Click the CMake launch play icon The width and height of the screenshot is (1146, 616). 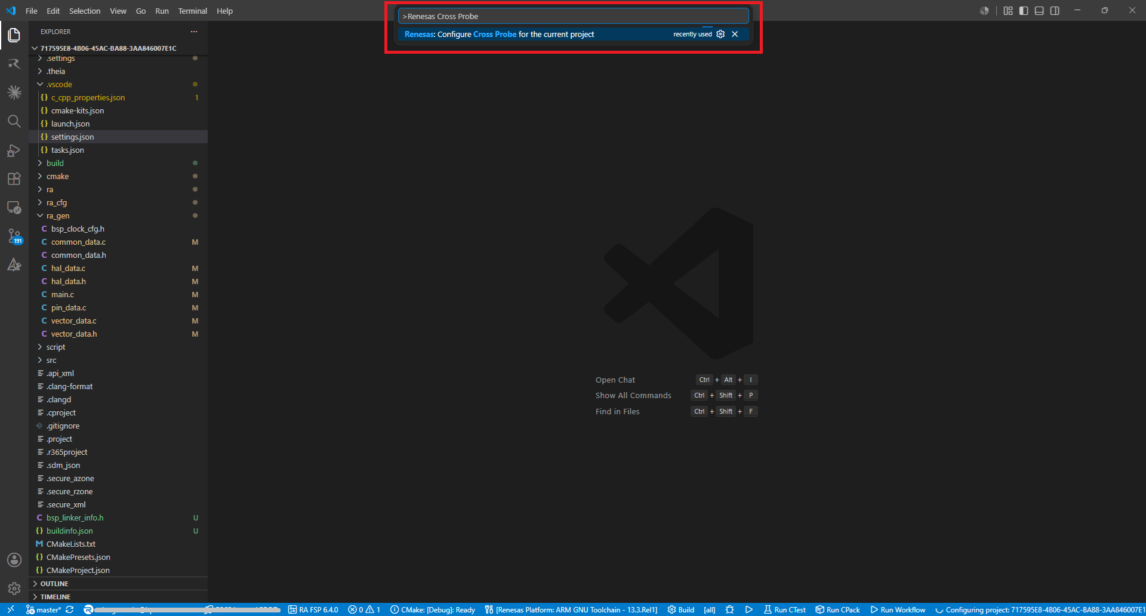749,609
